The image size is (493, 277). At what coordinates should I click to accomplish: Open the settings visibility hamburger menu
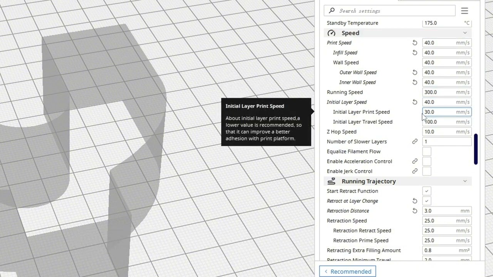tap(464, 11)
